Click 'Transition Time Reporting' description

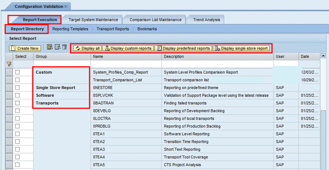(186, 142)
